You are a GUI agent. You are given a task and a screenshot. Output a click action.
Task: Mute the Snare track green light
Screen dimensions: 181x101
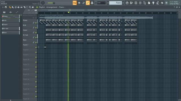point(36,33)
